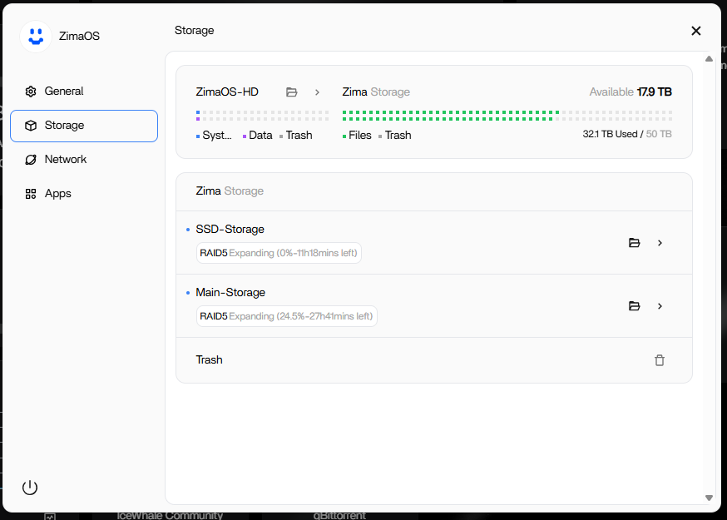The width and height of the screenshot is (727, 520).
Task: Expand ZimaOS-HD details chevron
Action: point(317,92)
